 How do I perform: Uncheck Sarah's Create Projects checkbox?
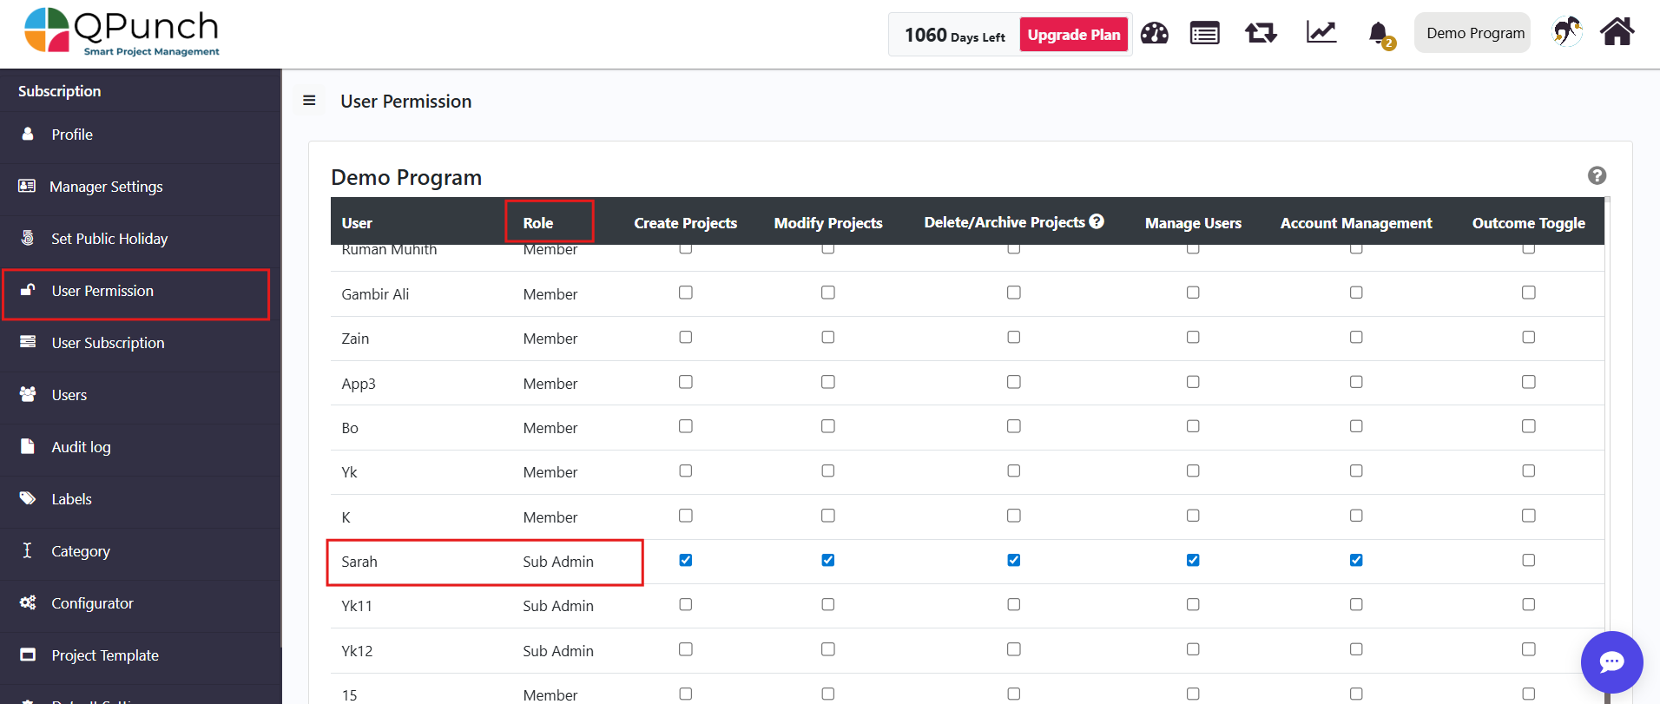point(686,560)
